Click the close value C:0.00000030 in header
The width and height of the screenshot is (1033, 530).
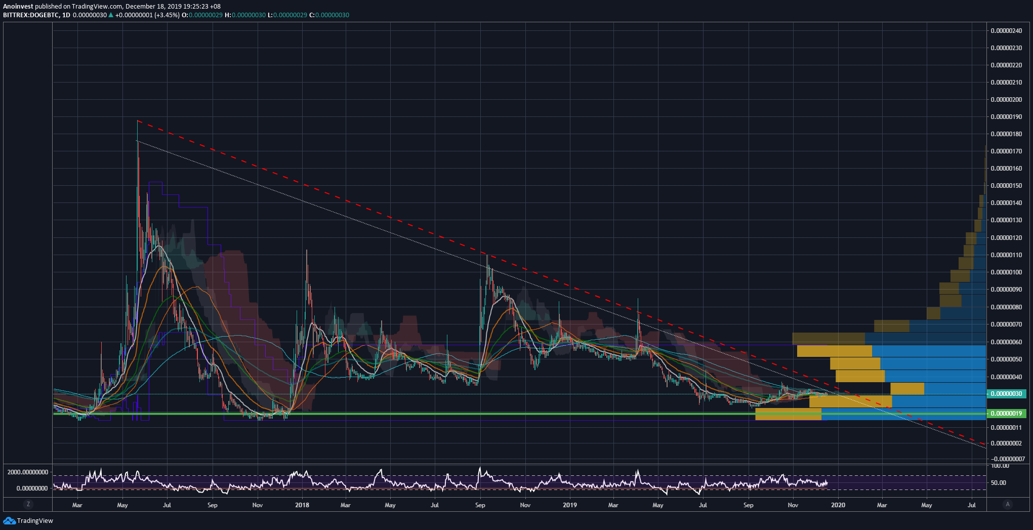point(329,15)
